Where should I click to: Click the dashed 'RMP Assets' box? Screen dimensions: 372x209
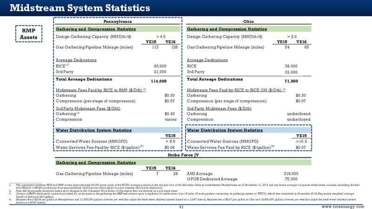tap(29, 34)
